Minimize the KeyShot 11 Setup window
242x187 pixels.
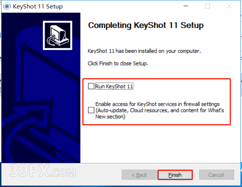coord(186,6)
